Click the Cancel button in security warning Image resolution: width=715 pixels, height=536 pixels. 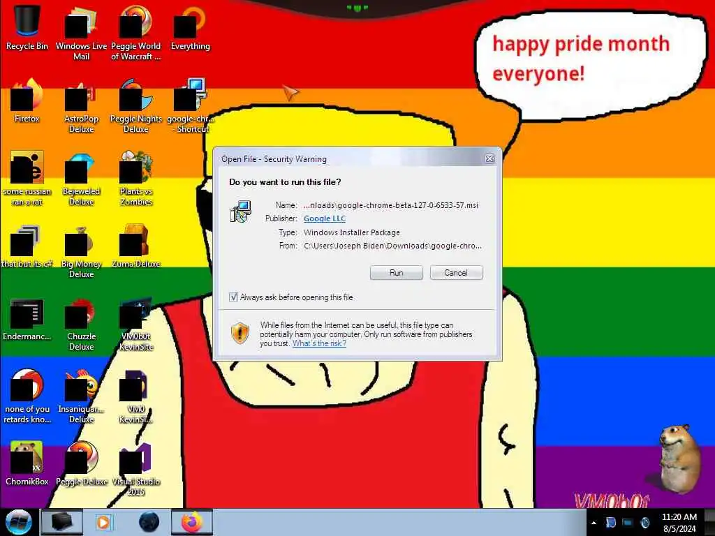pyautogui.click(x=456, y=273)
